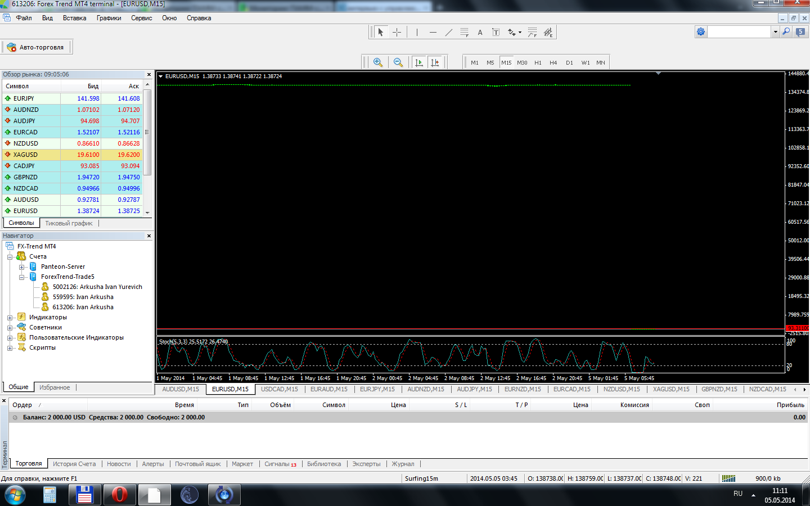Image resolution: width=810 pixels, height=506 pixels.
Task: Switch chart to M1 timeframe
Action: click(x=475, y=62)
